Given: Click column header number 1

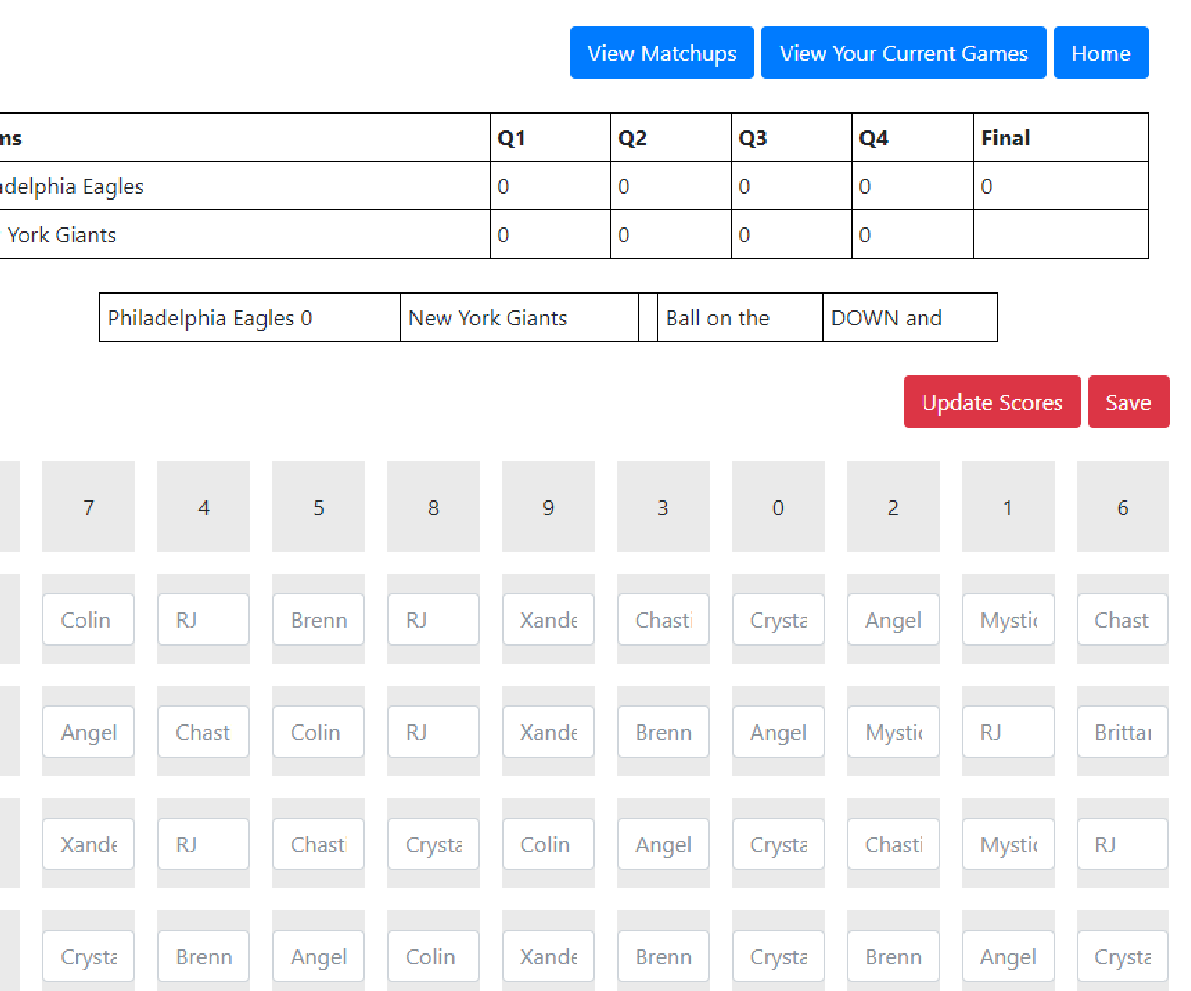Looking at the screenshot, I should (x=1008, y=506).
